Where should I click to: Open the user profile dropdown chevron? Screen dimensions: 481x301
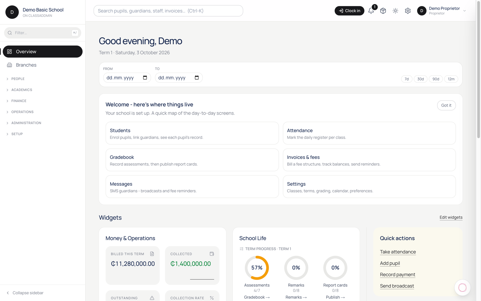[x=464, y=11]
